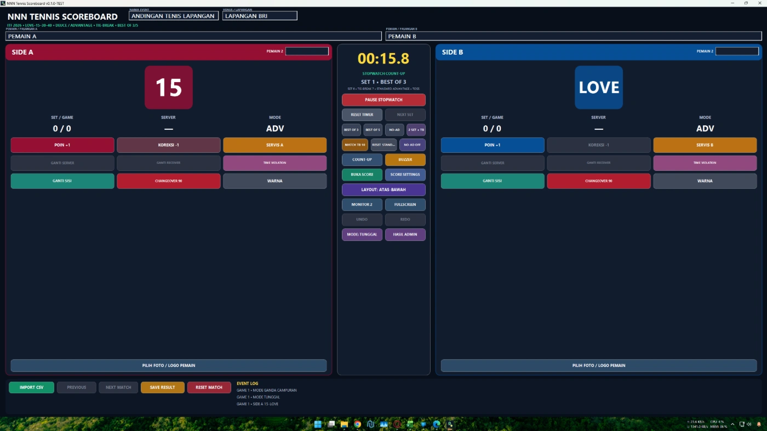
Task: Switch the LAYOUT: ATAS-BAWAH setting
Action: [x=383, y=189]
